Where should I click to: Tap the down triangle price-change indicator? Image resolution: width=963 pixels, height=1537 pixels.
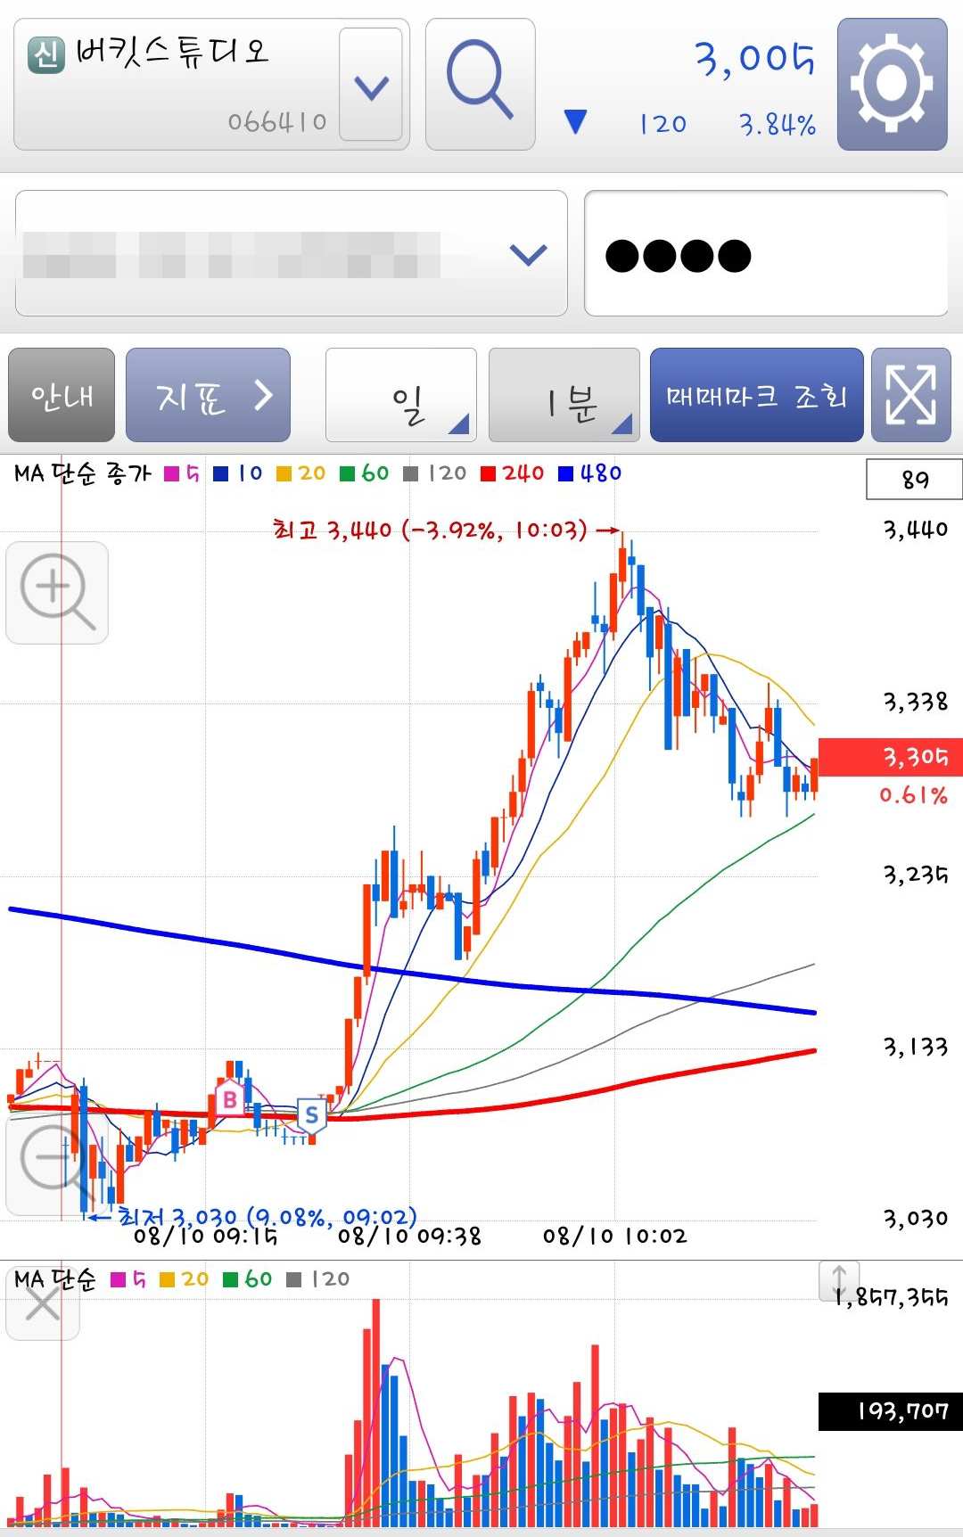click(x=576, y=121)
